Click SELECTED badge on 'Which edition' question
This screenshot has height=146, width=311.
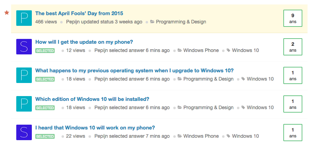pos(45,108)
